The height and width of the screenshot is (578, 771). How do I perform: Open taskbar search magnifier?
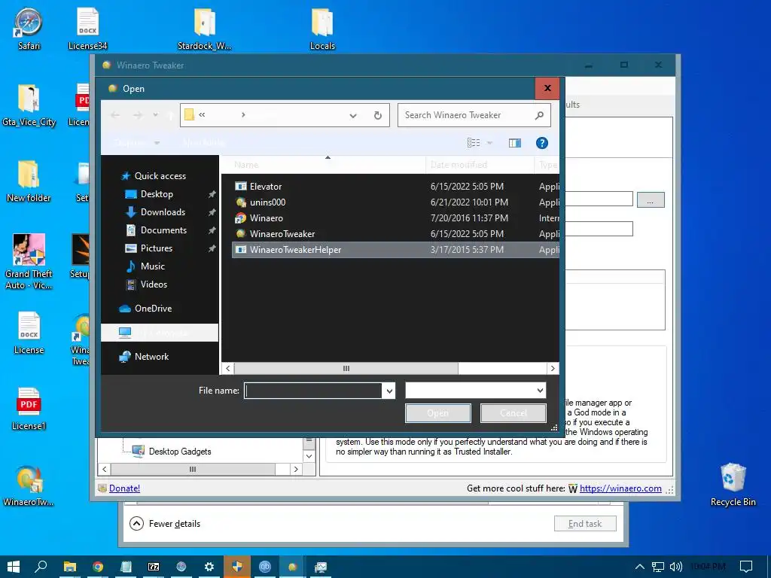point(41,567)
